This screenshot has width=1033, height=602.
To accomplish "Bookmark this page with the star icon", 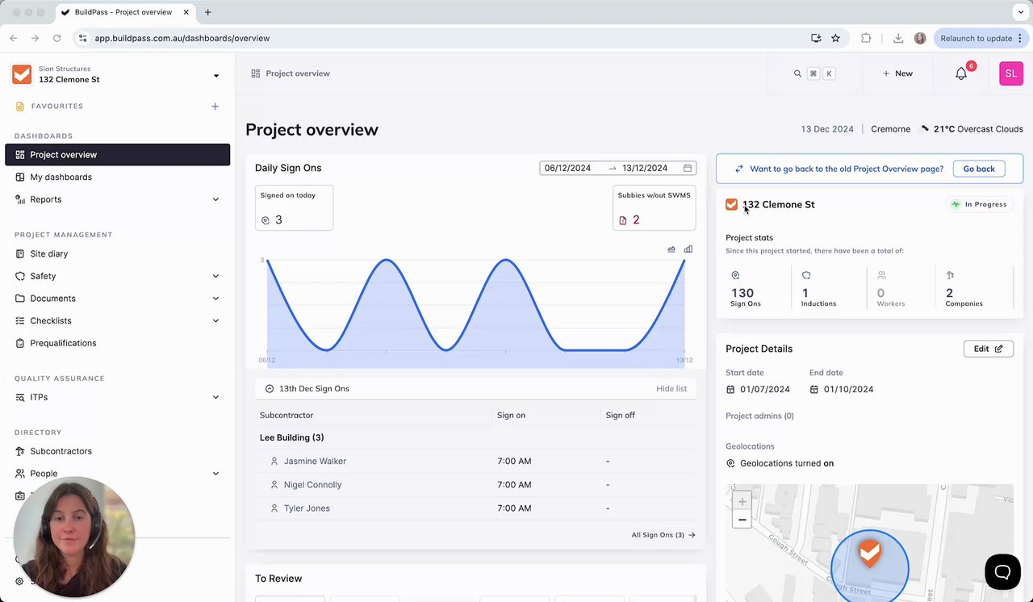I will tap(835, 38).
